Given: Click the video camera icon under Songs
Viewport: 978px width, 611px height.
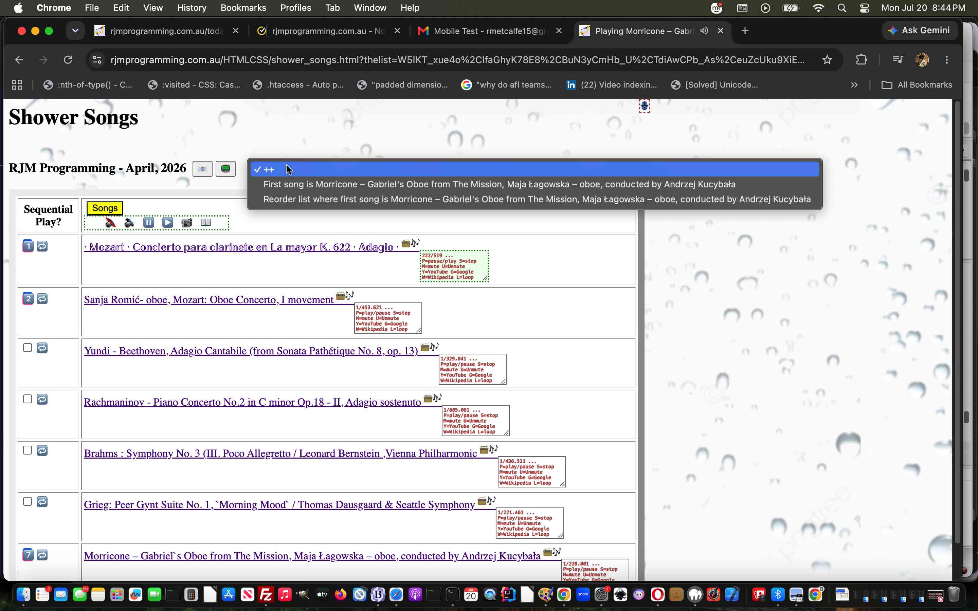Looking at the screenshot, I should point(187,223).
